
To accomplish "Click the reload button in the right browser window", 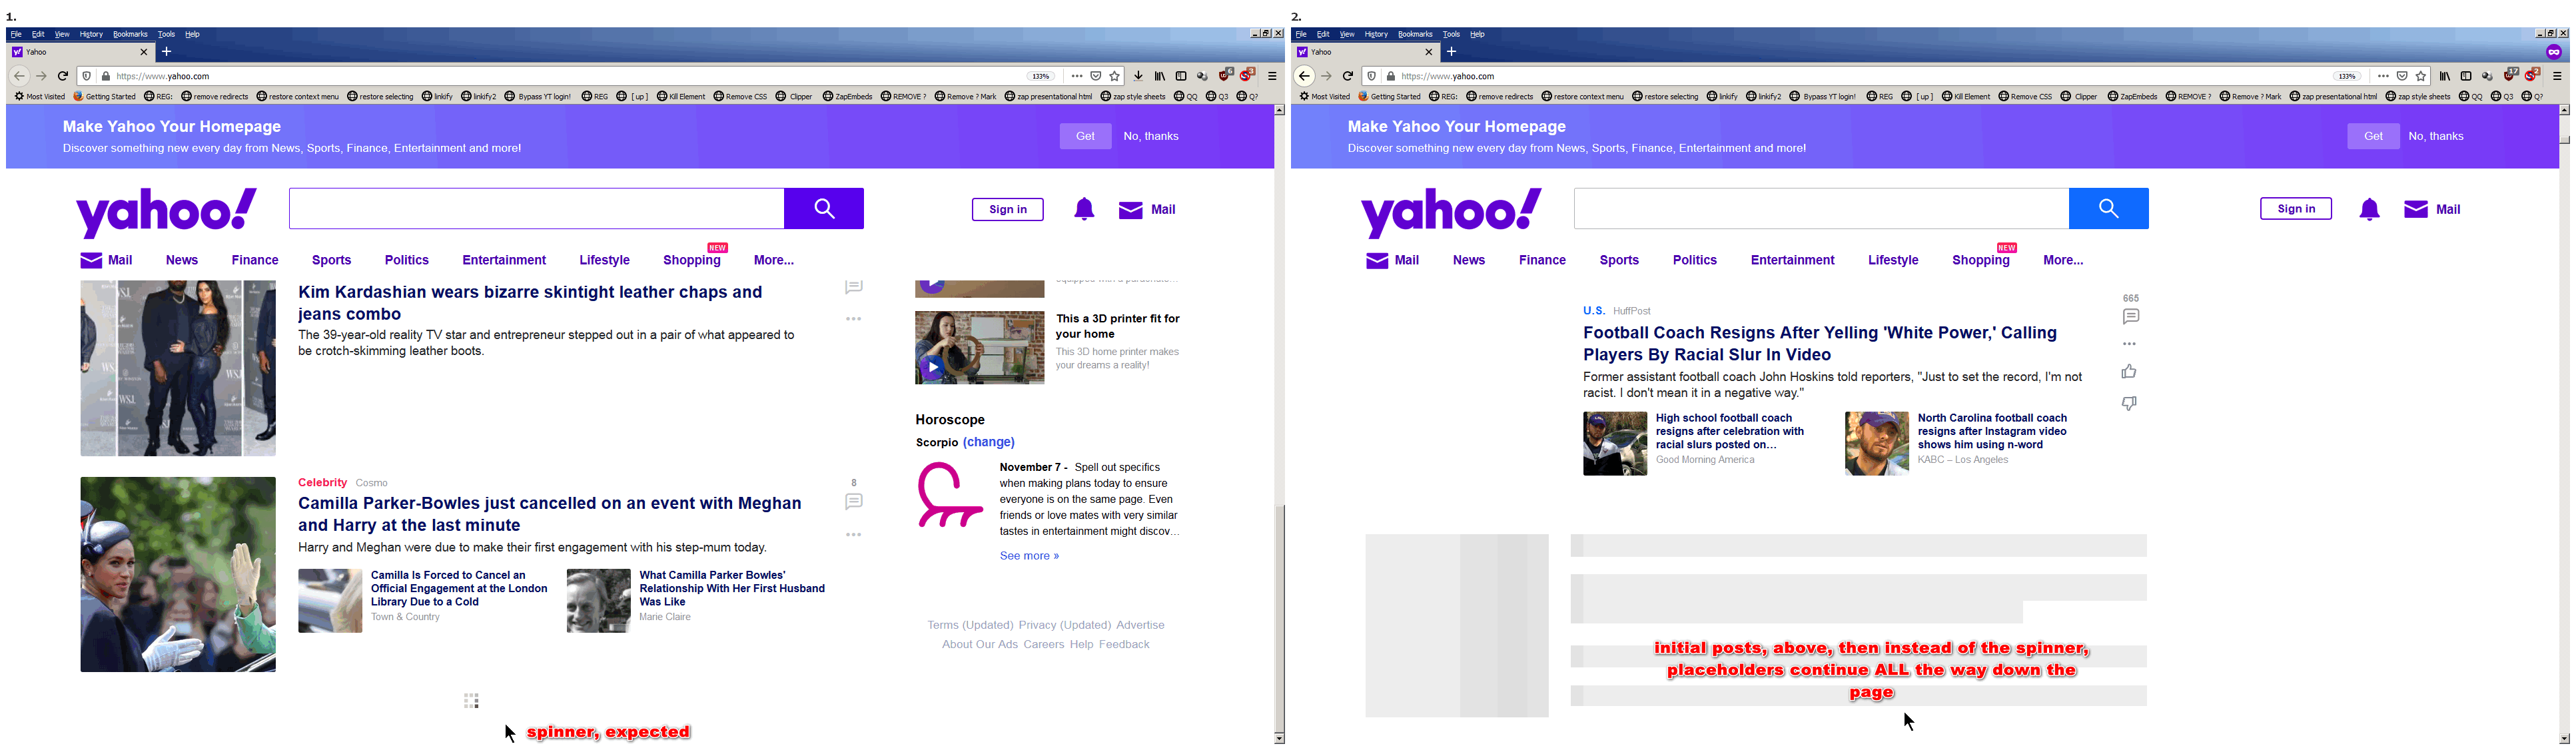I will tap(1348, 76).
